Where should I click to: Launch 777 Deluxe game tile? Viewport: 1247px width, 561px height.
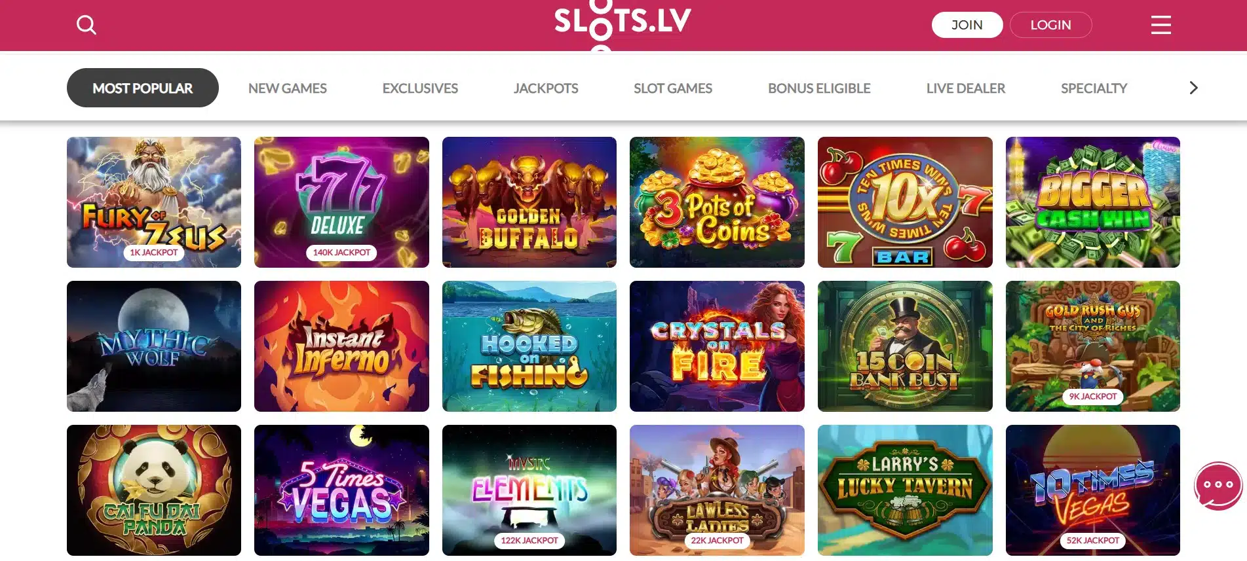[x=341, y=202]
